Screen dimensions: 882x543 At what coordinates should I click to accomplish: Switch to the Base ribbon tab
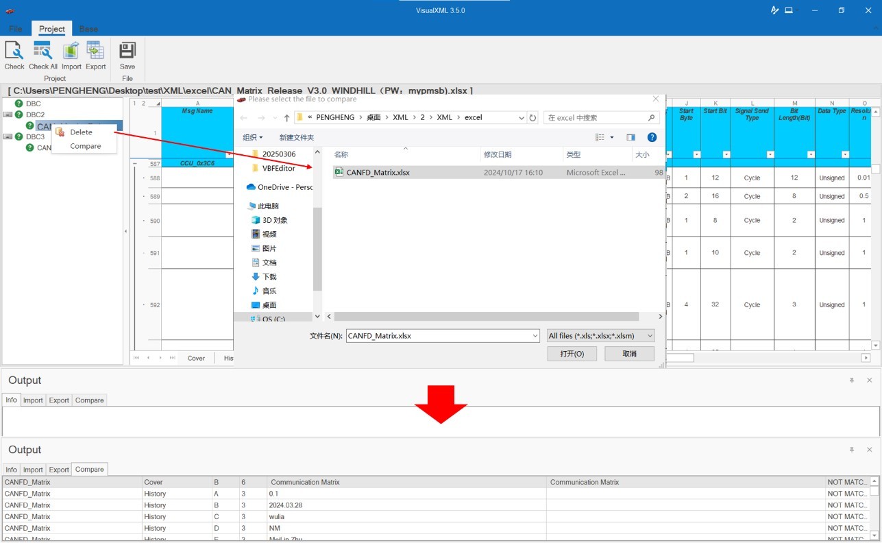tap(88, 29)
